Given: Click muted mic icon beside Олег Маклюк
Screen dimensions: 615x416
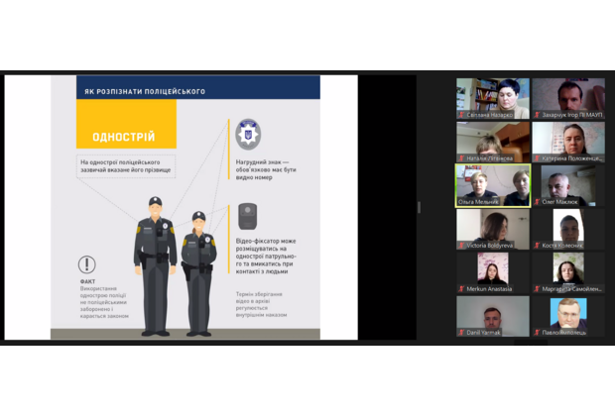Looking at the screenshot, I should pyautogui.click(x=537, y=202).
